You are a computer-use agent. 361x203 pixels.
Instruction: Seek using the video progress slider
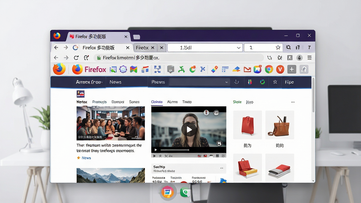[x=175, y=150]
